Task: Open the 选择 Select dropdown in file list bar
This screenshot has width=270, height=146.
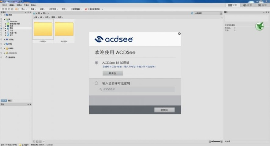Action: [60, 17]
